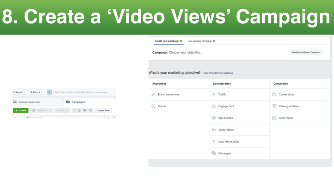Click the Catalogue Sales cart icon
The image size is (334, 187).
274,106
